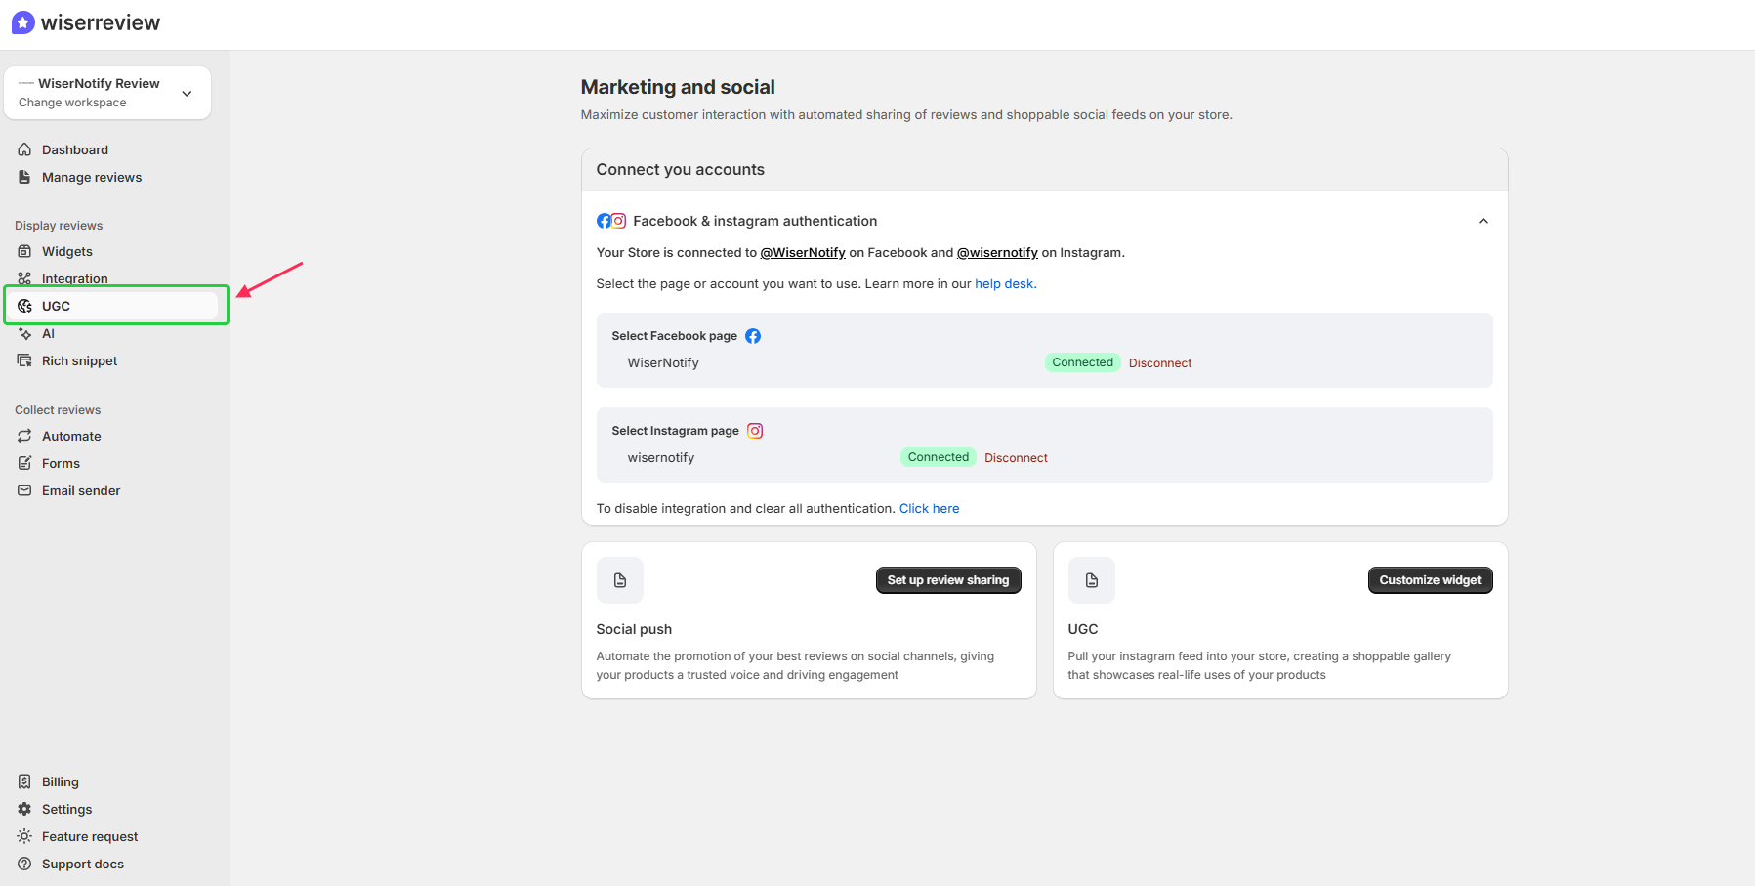Screen dimensions: 1755x886
Task: Click the Set up review sharing button
Action: 947,579
